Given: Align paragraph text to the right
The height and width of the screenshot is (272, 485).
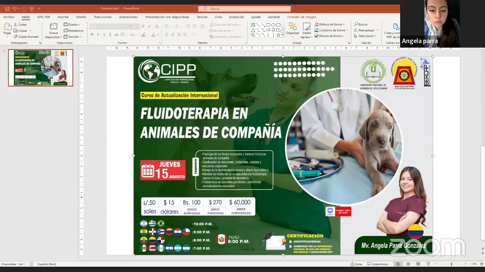Looking at the screenshot, I should [178, 34].
